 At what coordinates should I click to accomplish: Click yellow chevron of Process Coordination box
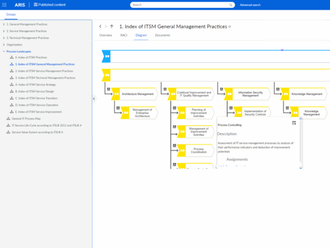[x=182, y=150]
